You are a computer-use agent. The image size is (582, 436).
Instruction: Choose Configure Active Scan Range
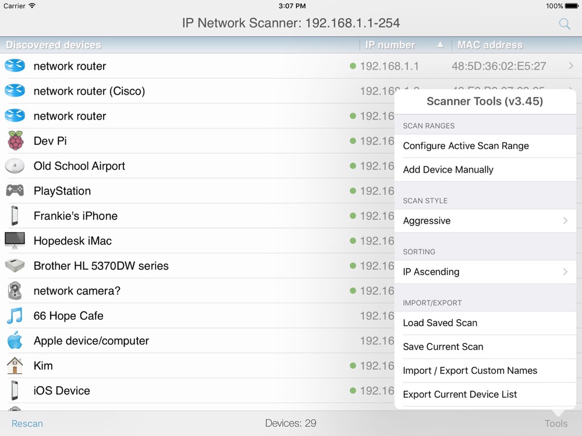[485, 146]
